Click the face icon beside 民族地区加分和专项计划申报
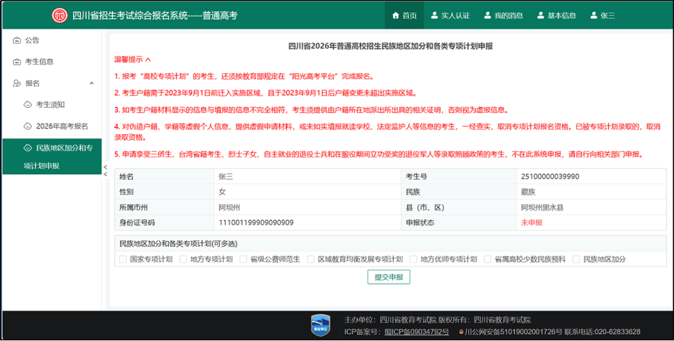The height and width of the screenshot is (341, 674). (x=28, y=148)
